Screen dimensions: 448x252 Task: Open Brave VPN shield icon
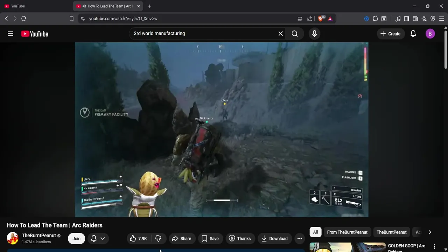click(433, 19)
